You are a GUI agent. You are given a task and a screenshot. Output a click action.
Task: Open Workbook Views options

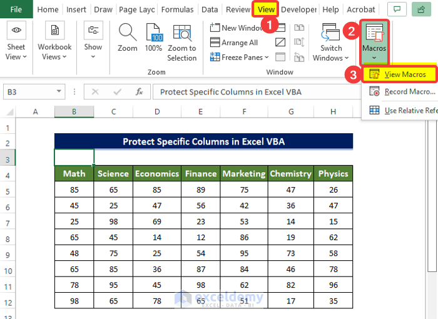click(54, 41)
